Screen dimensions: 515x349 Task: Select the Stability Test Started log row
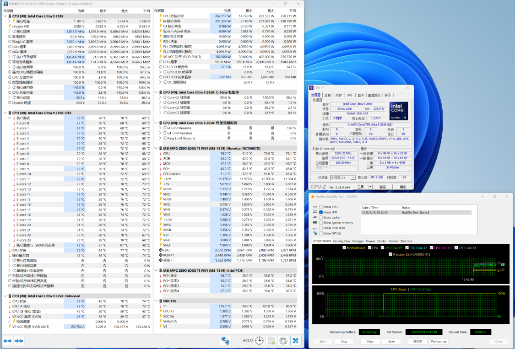415,213
